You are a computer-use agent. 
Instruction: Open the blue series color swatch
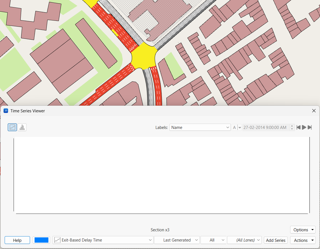click(x=41, y=240)
